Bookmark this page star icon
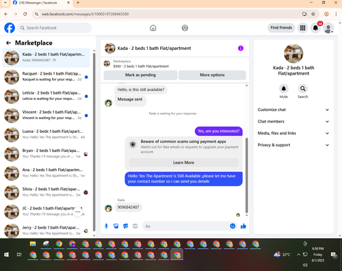Screen dimensions: 342x271 tap(313, 14)
